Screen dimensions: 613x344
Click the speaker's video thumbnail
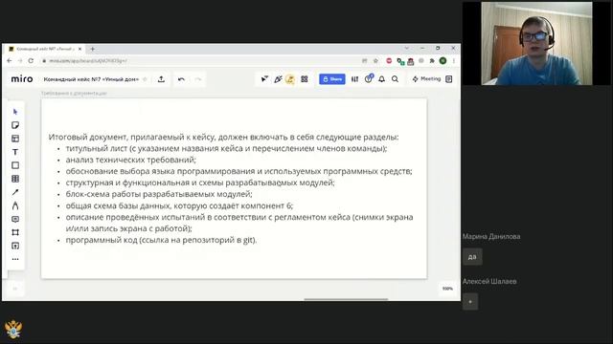[x=536, y=43]
